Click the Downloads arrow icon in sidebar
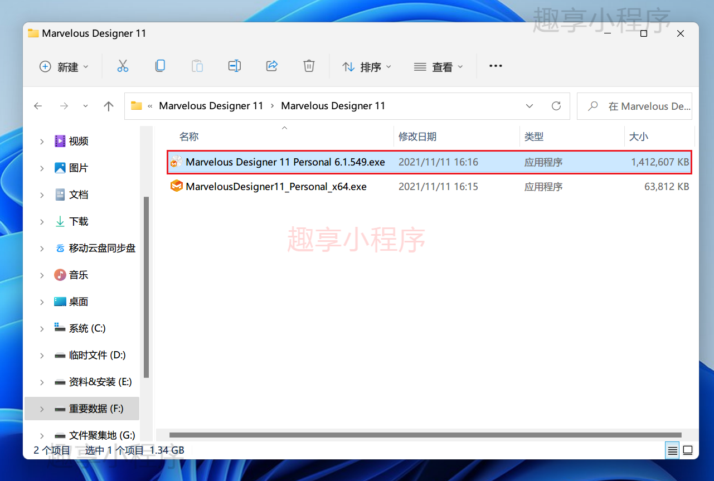The image size is (714, 481). pos(60,221)
